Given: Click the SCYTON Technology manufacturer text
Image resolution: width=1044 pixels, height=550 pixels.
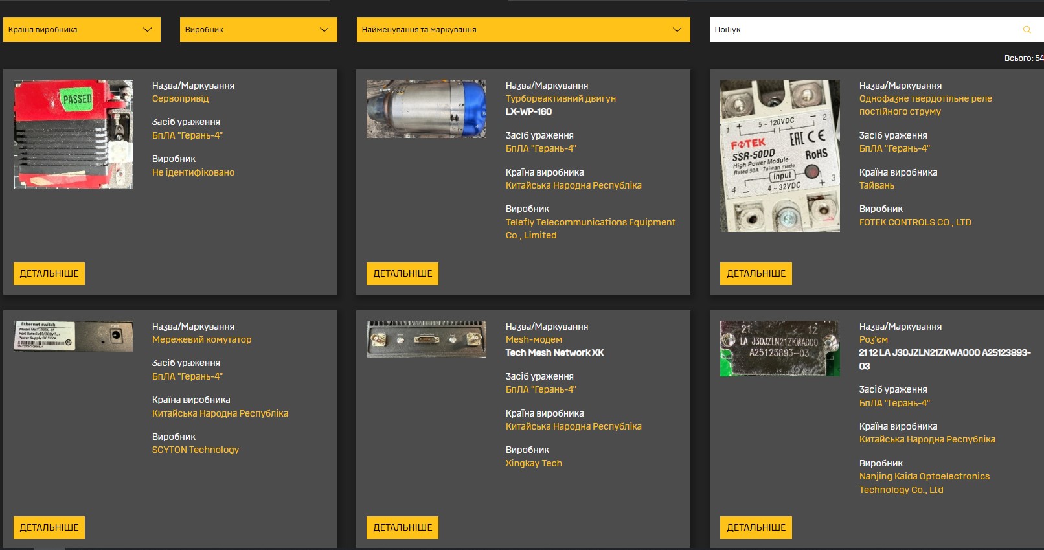Looking at the screenshot, I should (x=196, y=450).
